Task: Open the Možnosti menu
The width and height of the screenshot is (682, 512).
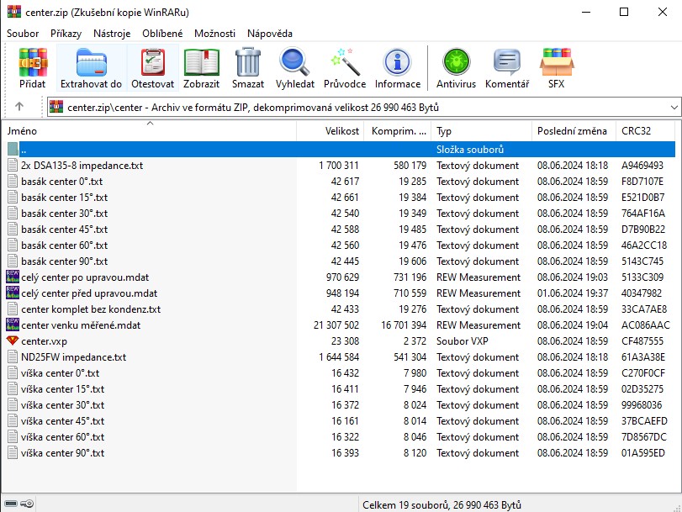Action: click(214, 34)
